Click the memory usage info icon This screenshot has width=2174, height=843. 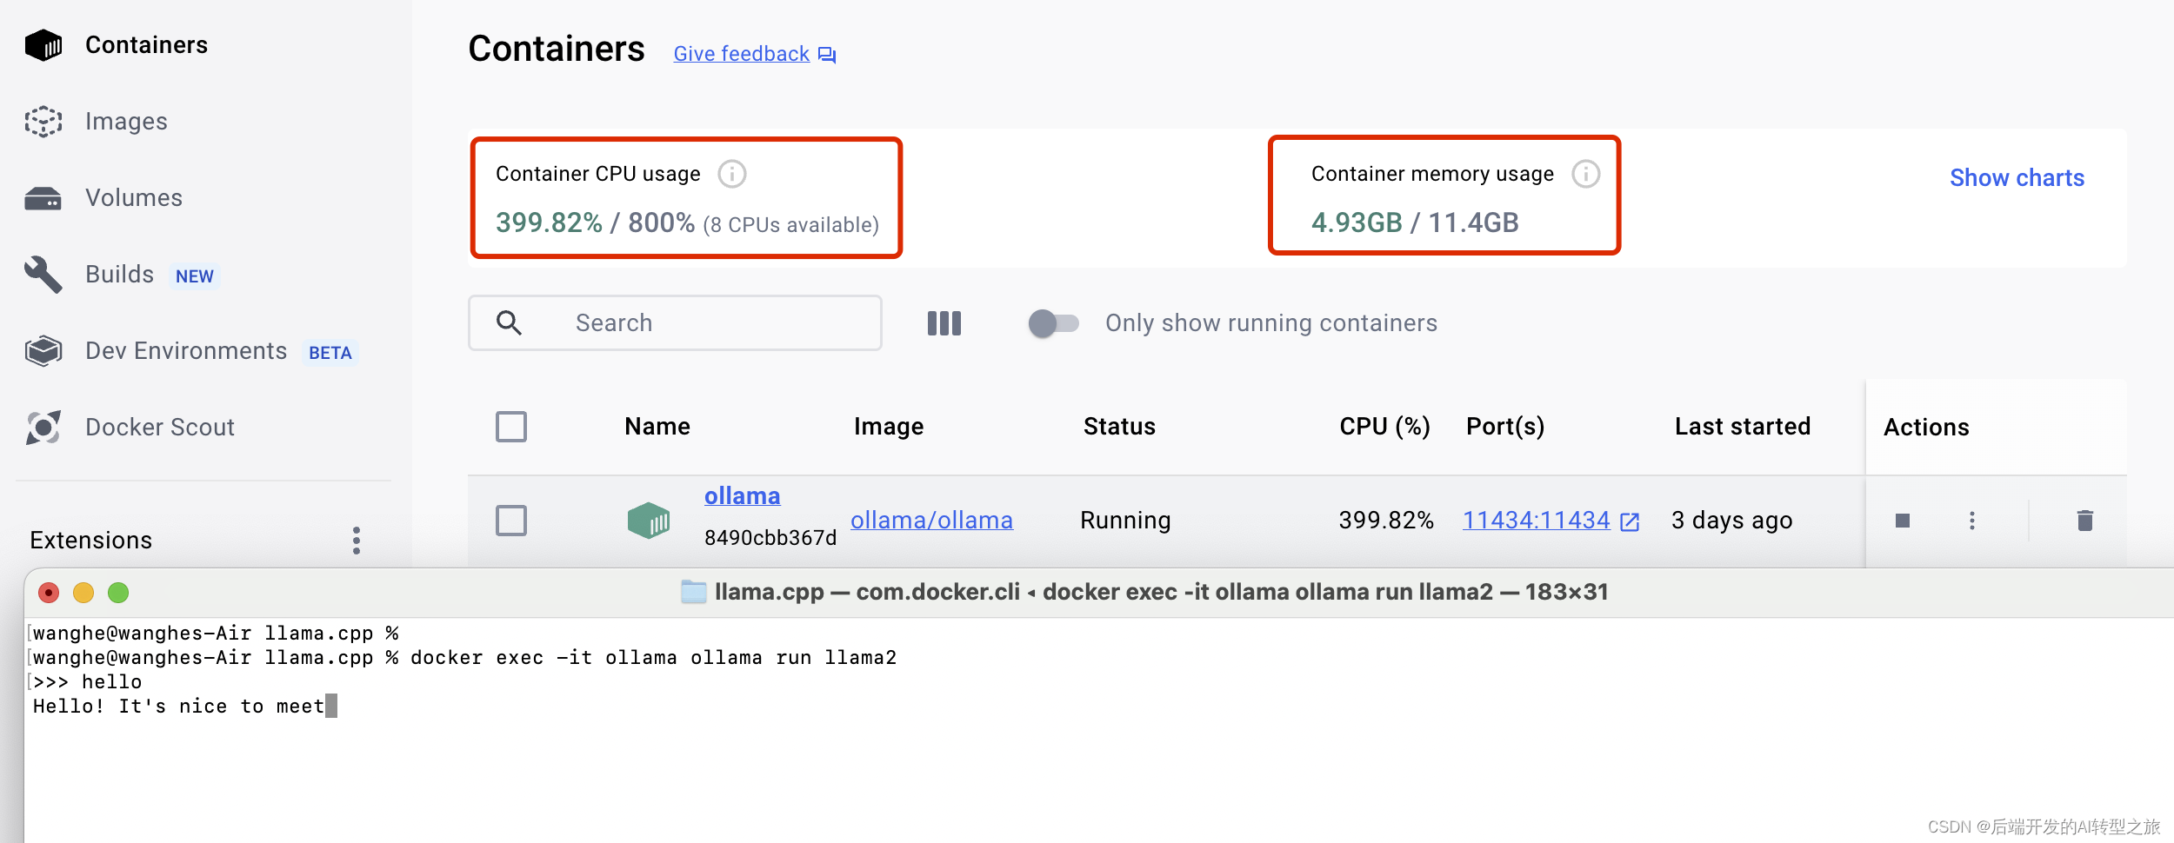1586,174
